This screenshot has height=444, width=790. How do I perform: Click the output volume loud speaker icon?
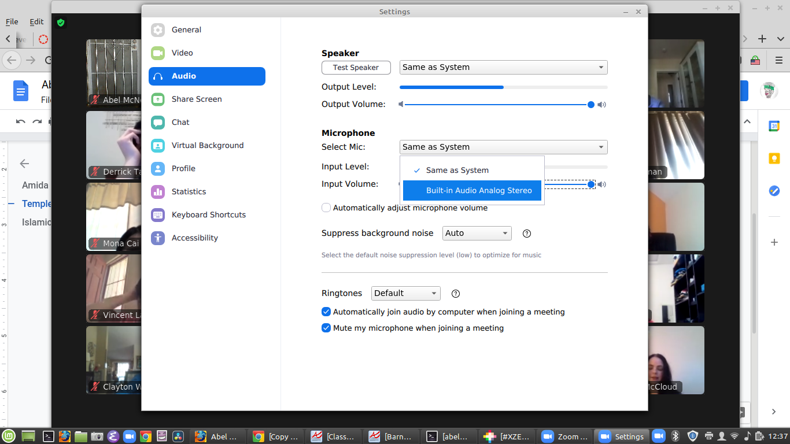602,105
